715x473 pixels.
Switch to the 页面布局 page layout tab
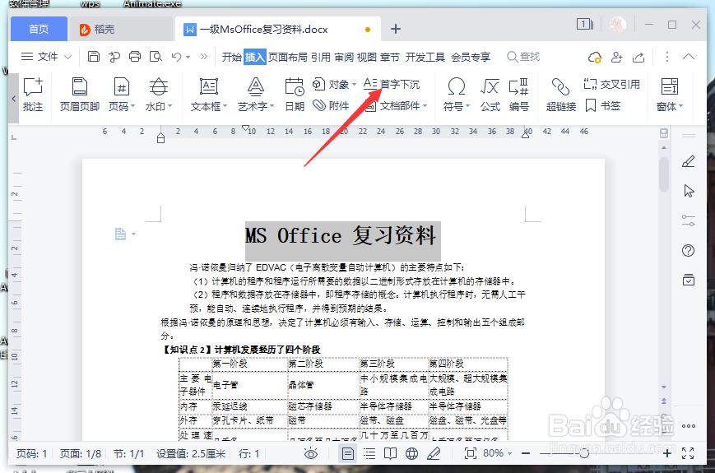pyautogui.click(x=287, y=57)
